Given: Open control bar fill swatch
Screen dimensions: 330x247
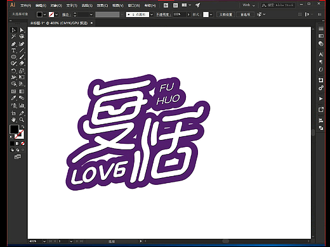Looking at the screenshot, I should (x=39, y=15).
